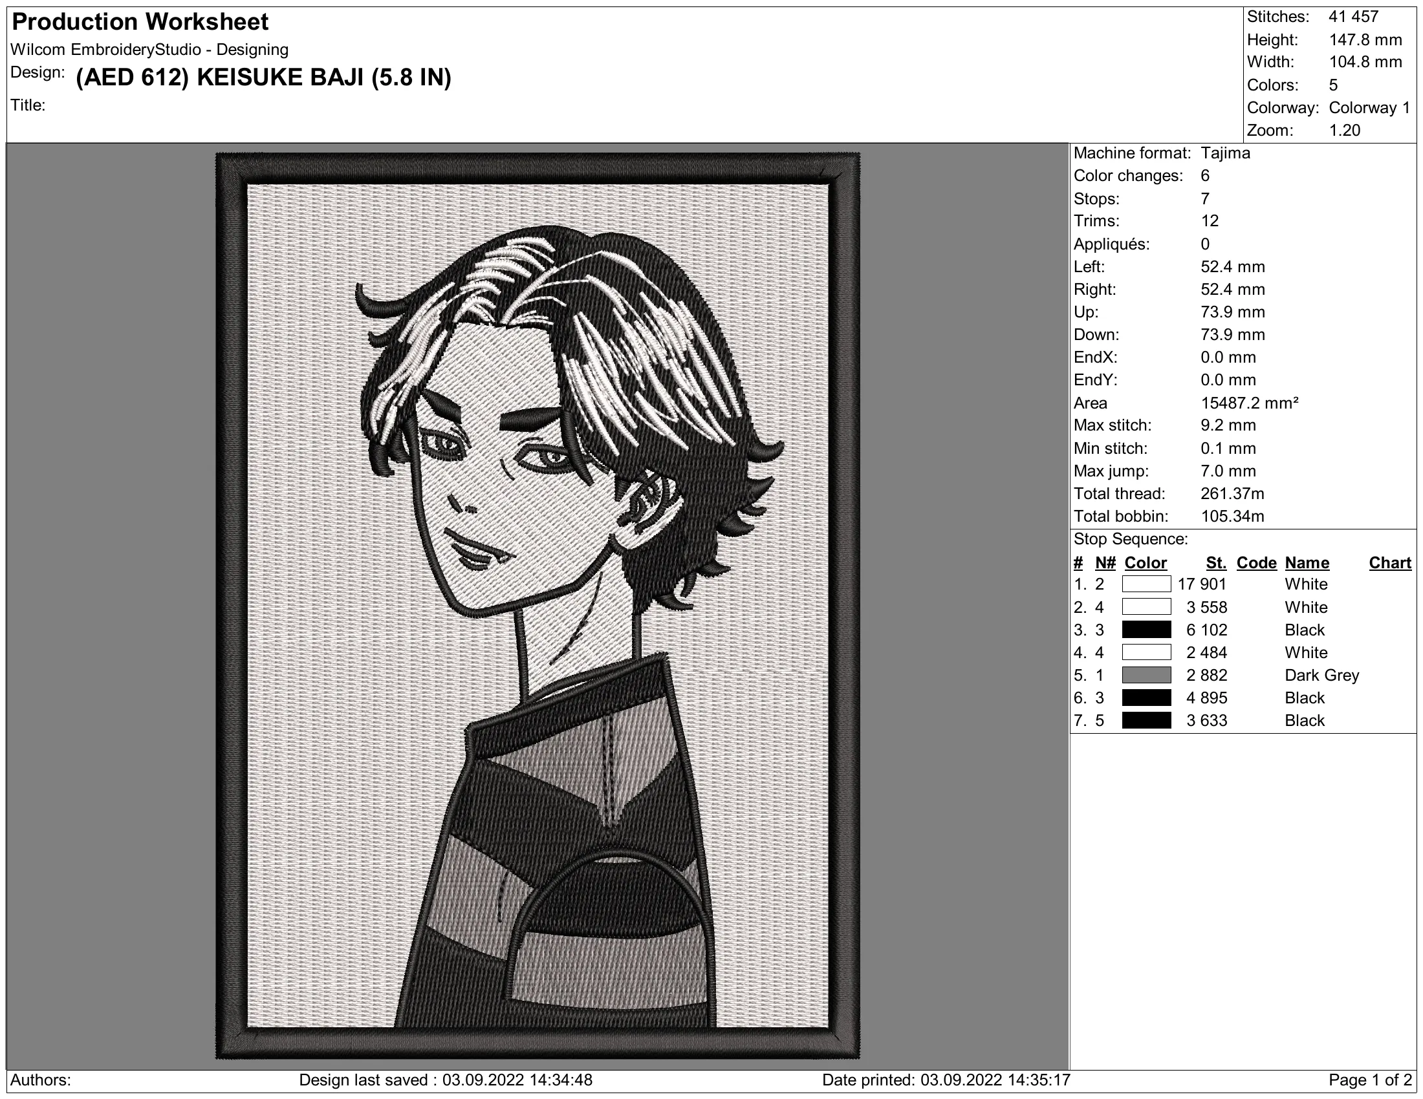This screenshot has width=1423, height=1099.
Task: Click the 'Color changes:' label
Action: pos(1128,176)
